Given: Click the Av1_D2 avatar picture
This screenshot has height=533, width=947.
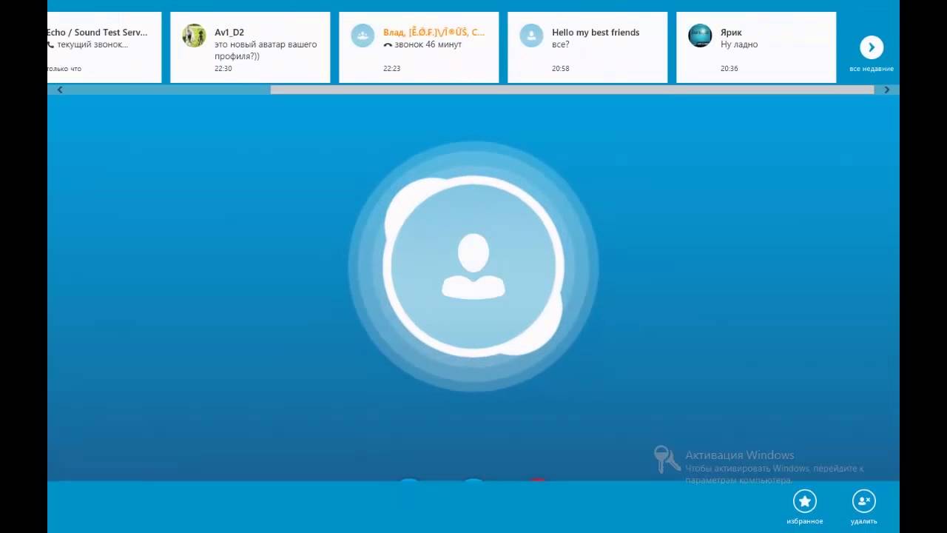Looking at the screenshot, I should 194,36.
